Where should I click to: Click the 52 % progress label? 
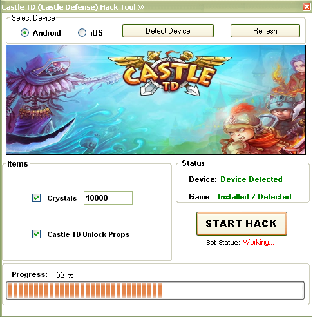[x=65, y=275]
